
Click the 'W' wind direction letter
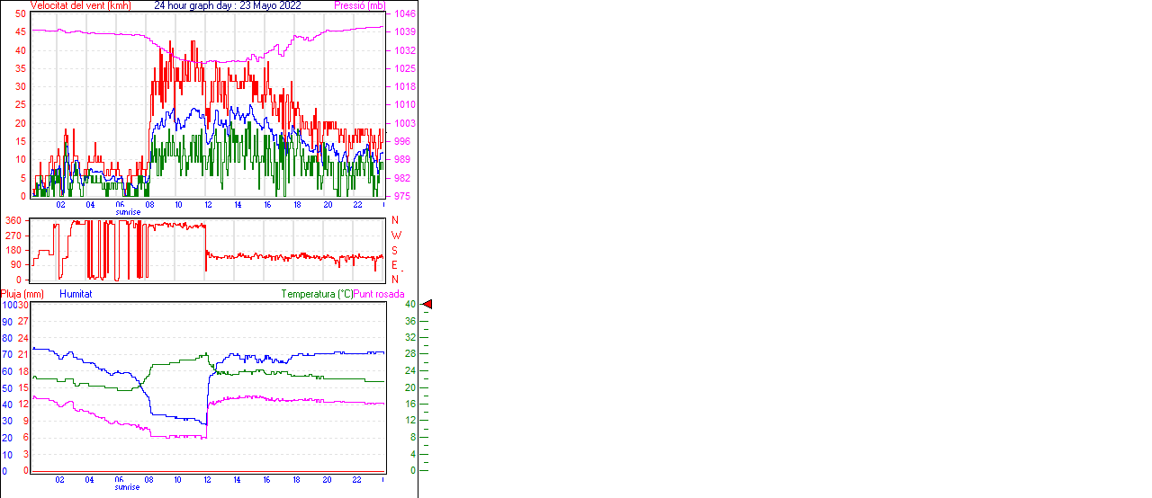click(396, 236)
